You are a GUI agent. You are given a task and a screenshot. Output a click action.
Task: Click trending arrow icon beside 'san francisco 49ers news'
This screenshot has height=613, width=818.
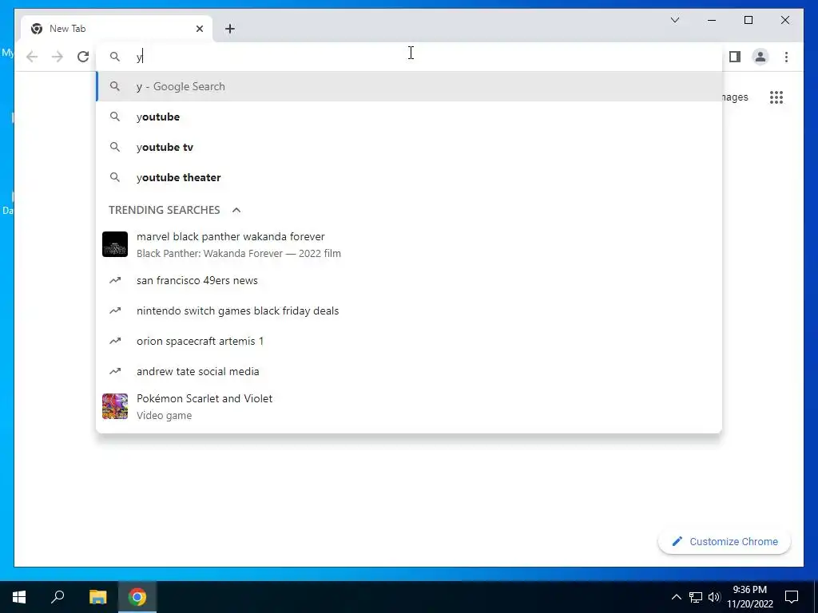115,280
